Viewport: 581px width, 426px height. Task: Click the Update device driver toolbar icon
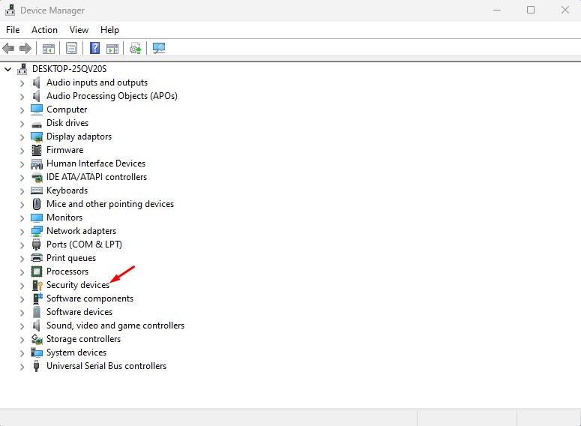135,48
